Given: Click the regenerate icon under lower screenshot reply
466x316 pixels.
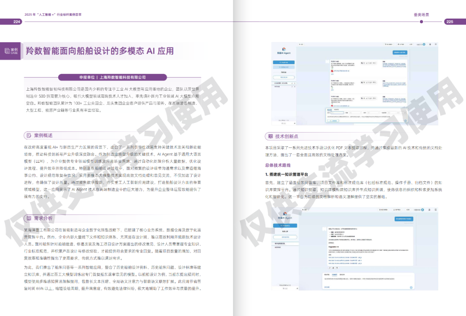Looking at the screenshot, I should [330, 268].
